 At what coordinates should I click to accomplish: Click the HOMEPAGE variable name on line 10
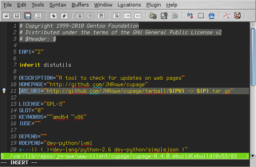pyautogui.click(x=31, y=84)
